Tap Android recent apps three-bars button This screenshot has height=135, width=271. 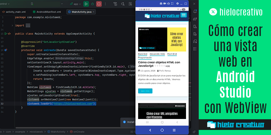147,122
